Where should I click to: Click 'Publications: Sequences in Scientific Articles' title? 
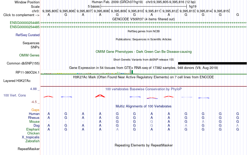coord(144,39)
